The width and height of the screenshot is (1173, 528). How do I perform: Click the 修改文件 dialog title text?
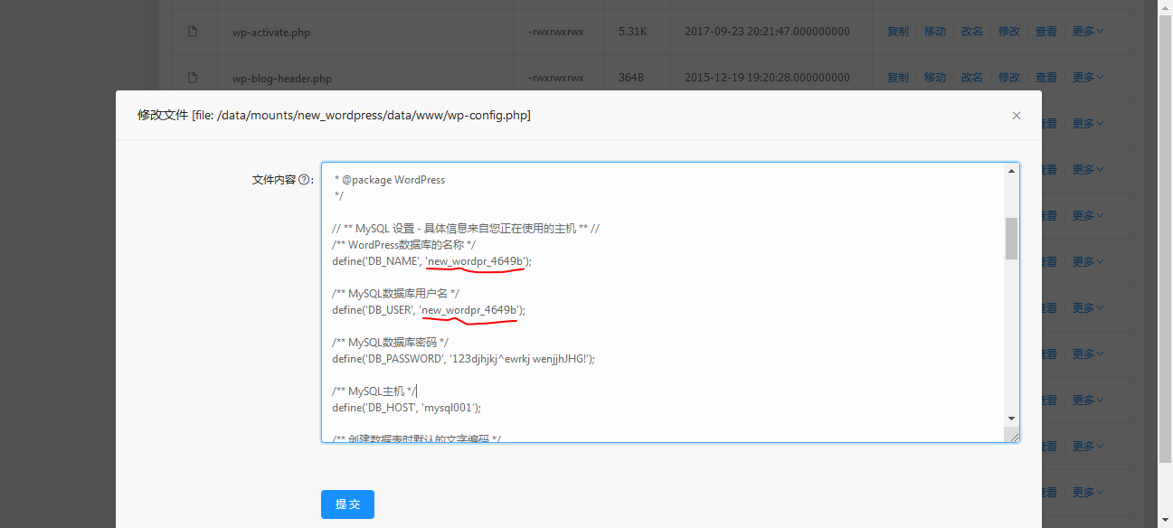point(334,116)
